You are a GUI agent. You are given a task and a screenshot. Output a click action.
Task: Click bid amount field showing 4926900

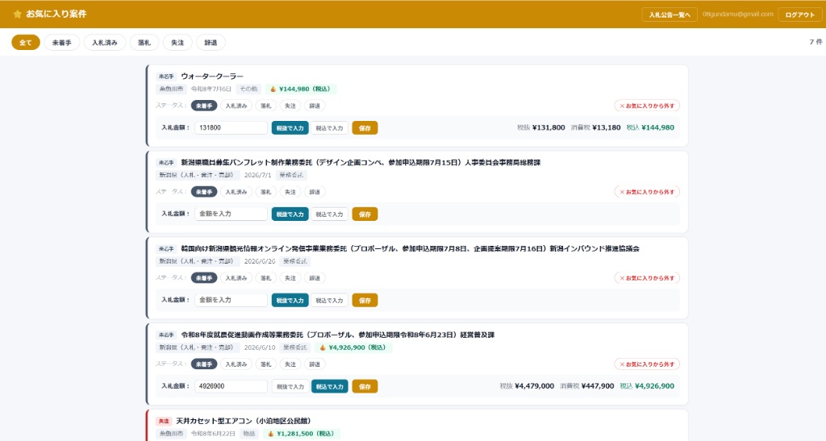(x=231, y=387)
